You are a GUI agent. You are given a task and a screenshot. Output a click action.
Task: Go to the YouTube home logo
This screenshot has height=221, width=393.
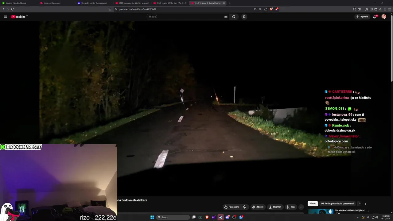[x=18, y=17]
